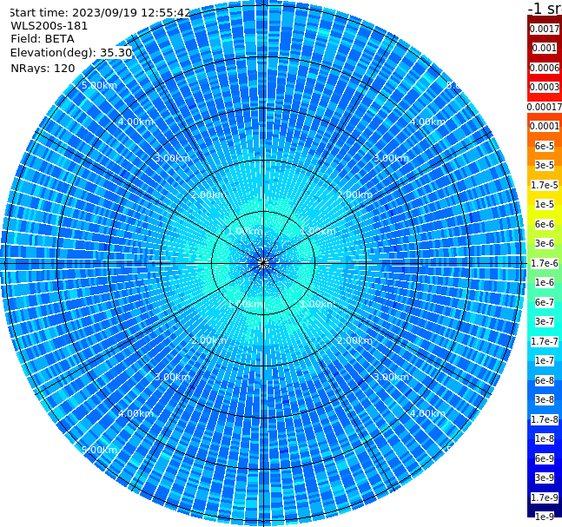
Task: Click the 6e-9 colorbar tick label
Action: pyautogui.click(x=545, y=458)
